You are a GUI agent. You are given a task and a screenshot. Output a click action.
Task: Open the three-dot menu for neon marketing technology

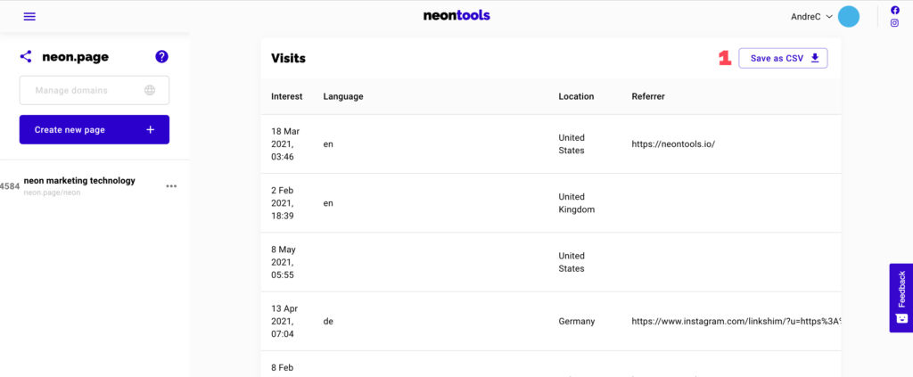(x=171, y=186)
